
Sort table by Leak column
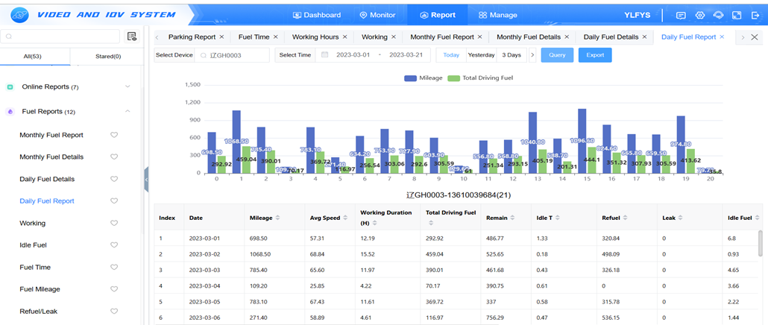(680, 218)
